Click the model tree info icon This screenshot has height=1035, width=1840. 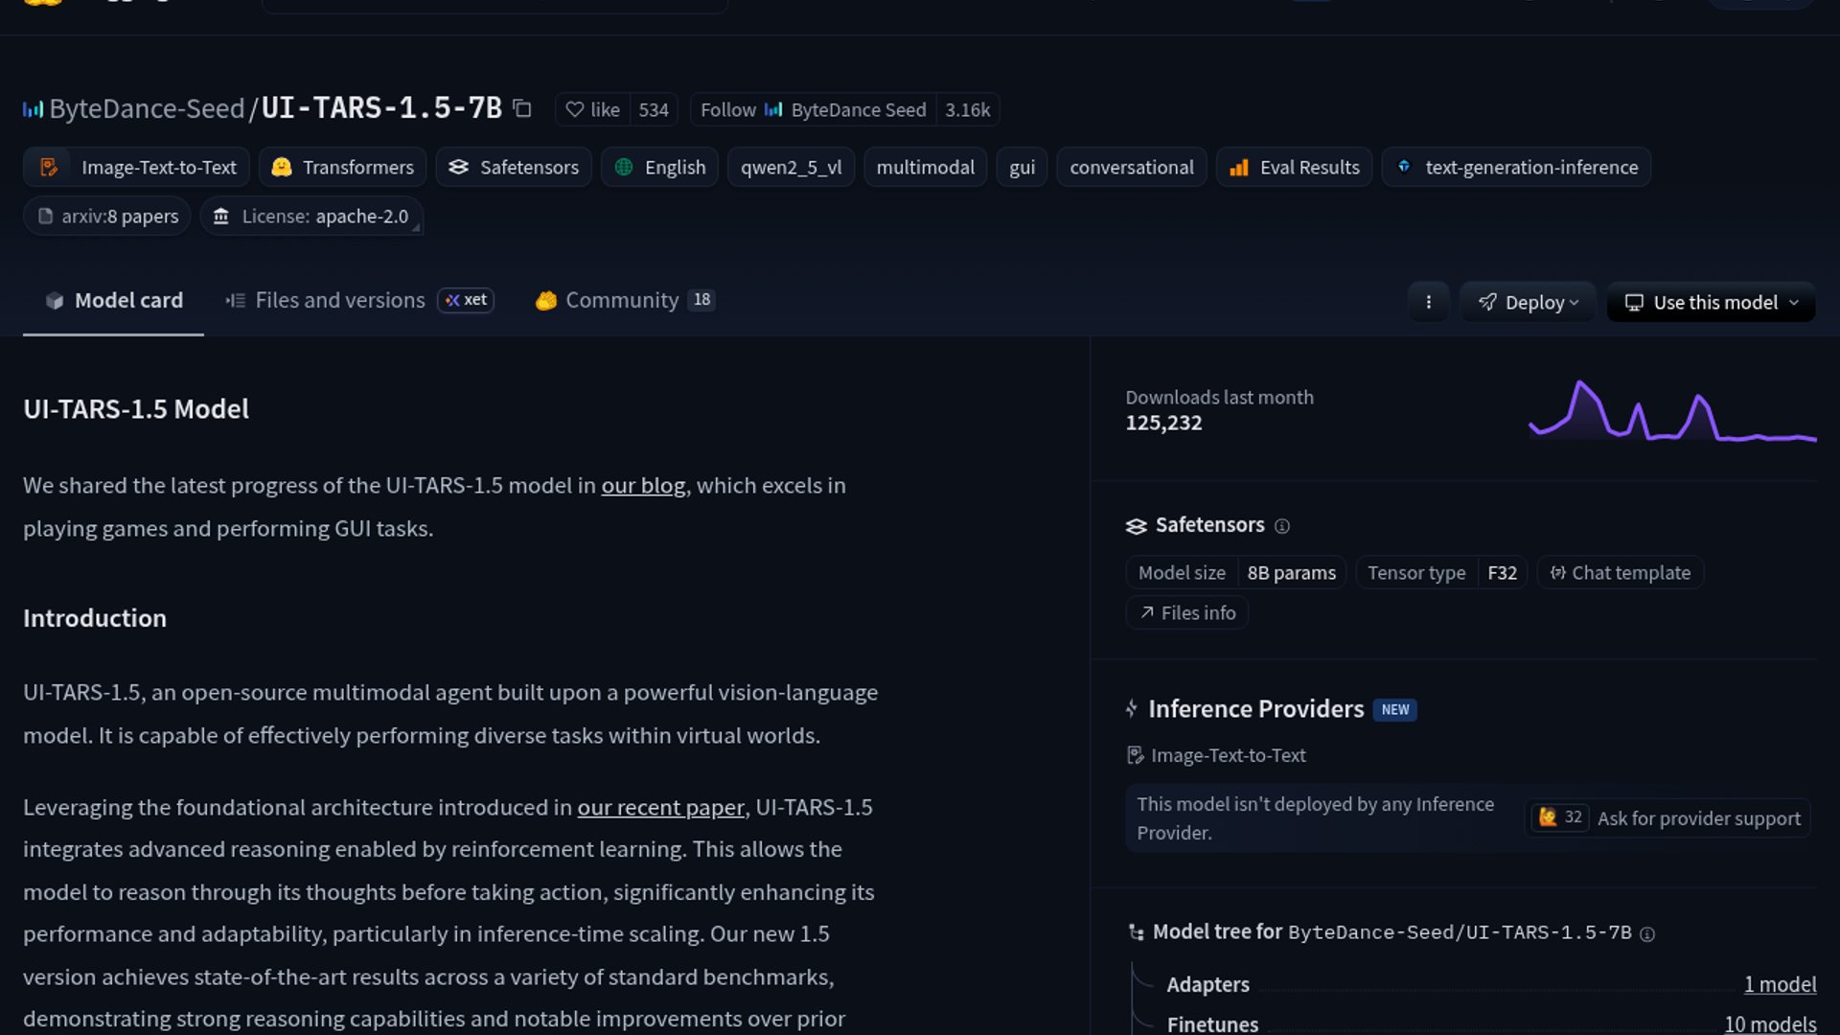(x=1647, y=934)
